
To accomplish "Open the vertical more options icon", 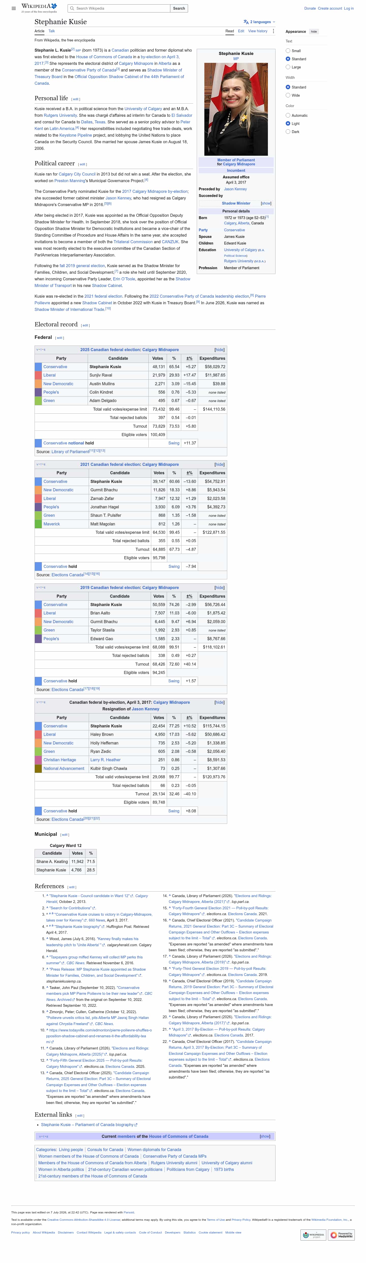I will 273,31.
